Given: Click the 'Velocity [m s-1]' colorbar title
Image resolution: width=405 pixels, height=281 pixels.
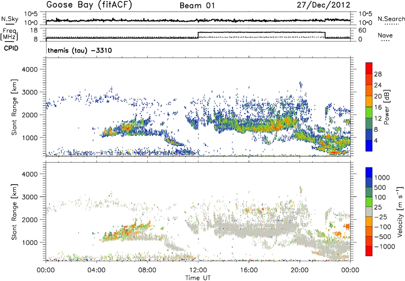Looking at the screenshot, I should pos(400,212).
